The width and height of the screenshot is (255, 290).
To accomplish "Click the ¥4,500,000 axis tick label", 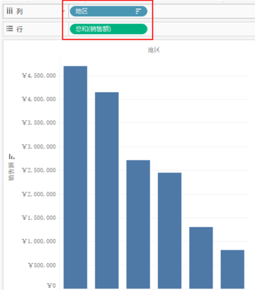I will coord(39,76).
